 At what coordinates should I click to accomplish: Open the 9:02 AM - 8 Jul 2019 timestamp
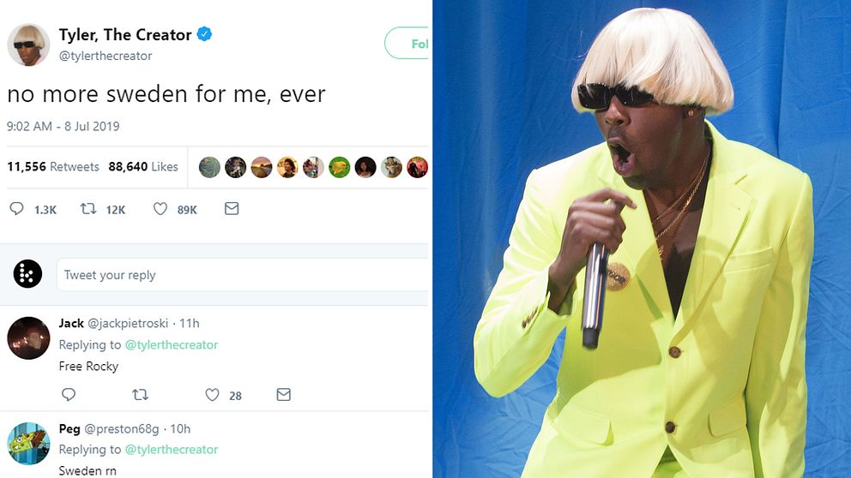click(63, 126)
